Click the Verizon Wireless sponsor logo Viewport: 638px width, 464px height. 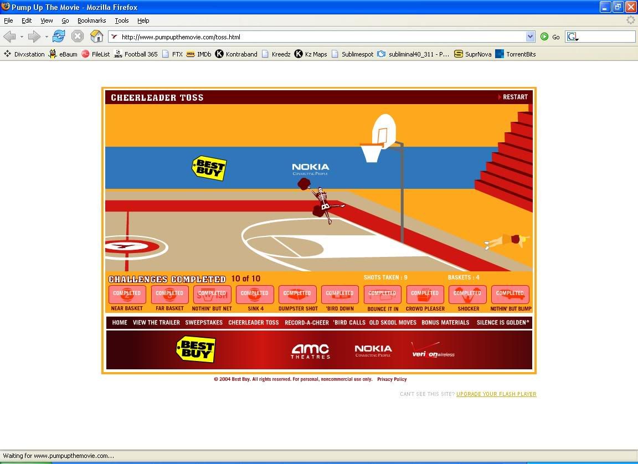[x=433, y=350]
